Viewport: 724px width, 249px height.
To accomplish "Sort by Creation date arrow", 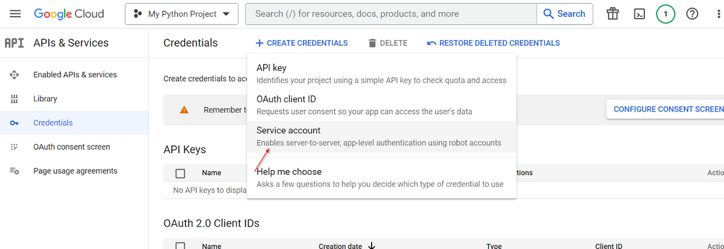I will pyautogui.click(x=372, y=245).
